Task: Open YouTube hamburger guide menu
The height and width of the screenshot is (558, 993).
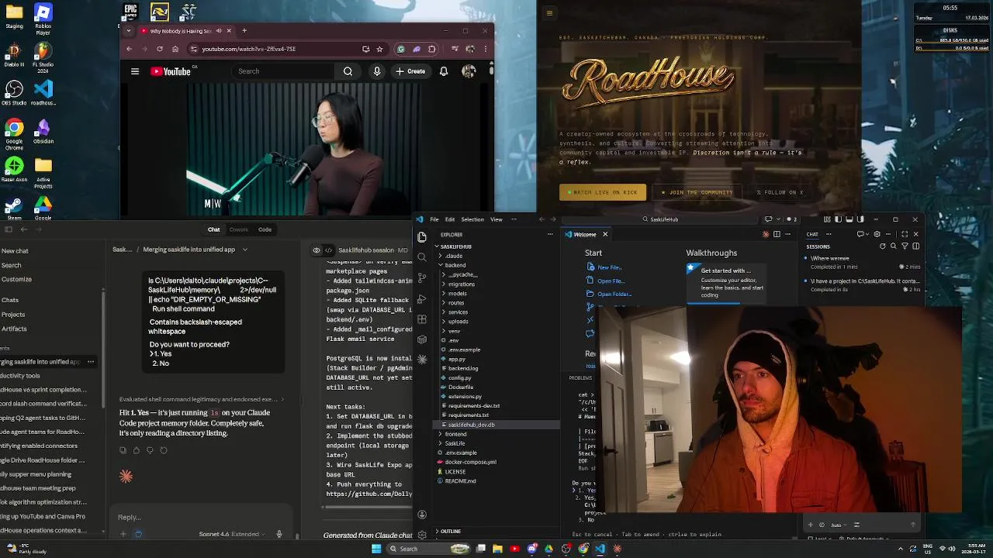Action: 135,71
